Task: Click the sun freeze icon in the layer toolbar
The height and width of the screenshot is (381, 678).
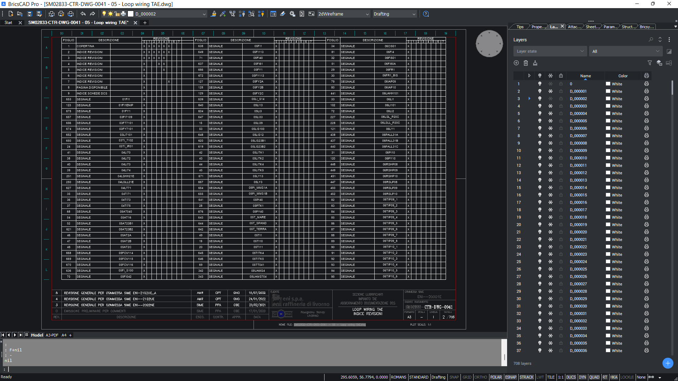Action: tap(111, 14)
